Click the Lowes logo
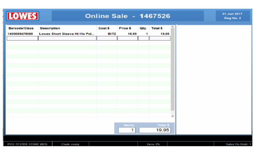258x153 pixels. pyautogui.click(x=23, y=16)
